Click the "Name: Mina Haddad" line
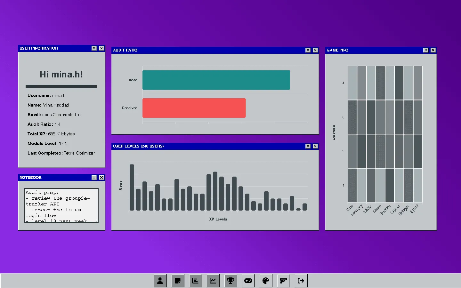 point(48,105)
